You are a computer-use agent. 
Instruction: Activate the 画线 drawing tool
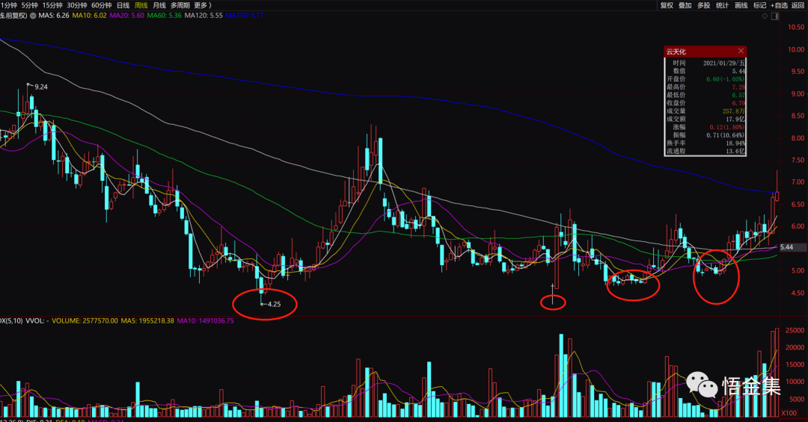tap(741, 5)
